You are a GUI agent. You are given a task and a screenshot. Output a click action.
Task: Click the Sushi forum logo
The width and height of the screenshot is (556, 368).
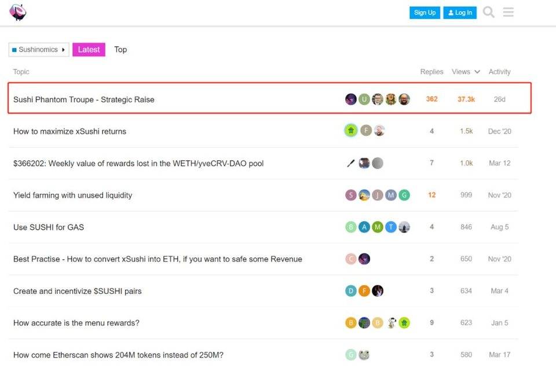point(18,12)
